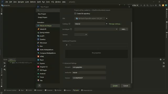Select the Android generator
The image size is (168, 94).
48,74
